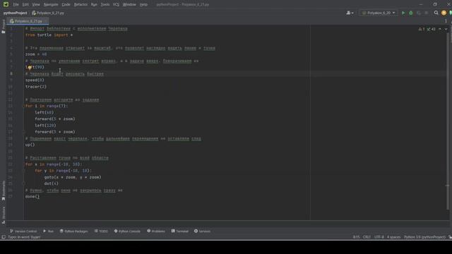Open the Python Console tool window
This screenshot has width=452, height=254.
(127, 231)
